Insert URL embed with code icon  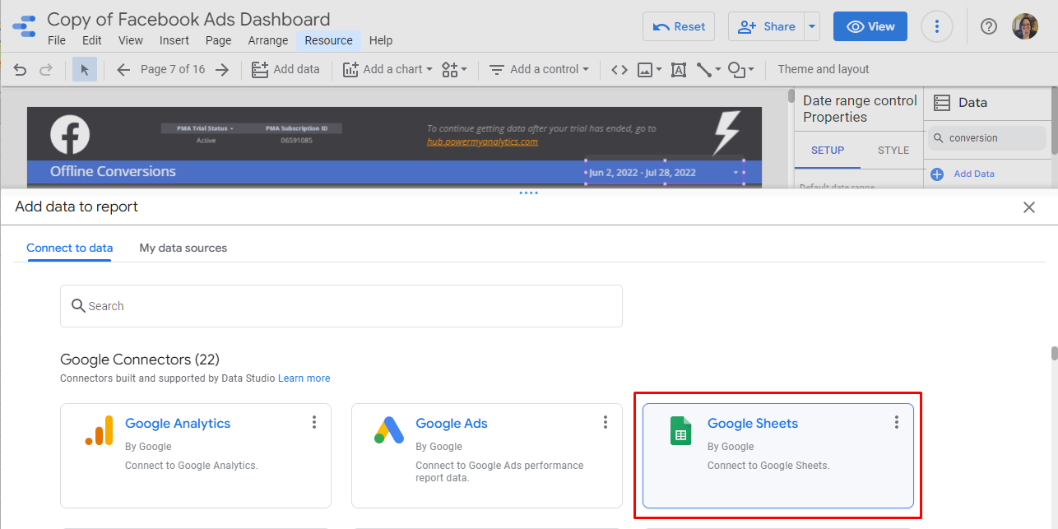[619, 70]
